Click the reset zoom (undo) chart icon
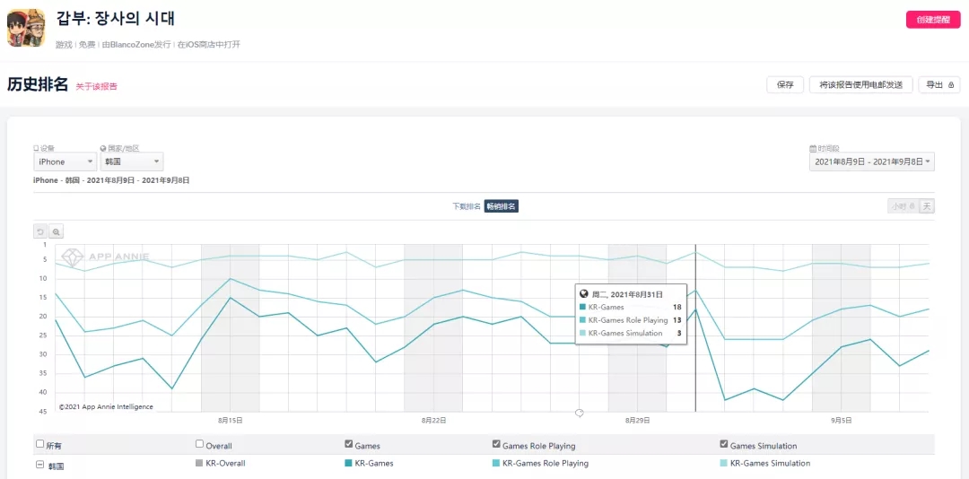 [40, 231]
